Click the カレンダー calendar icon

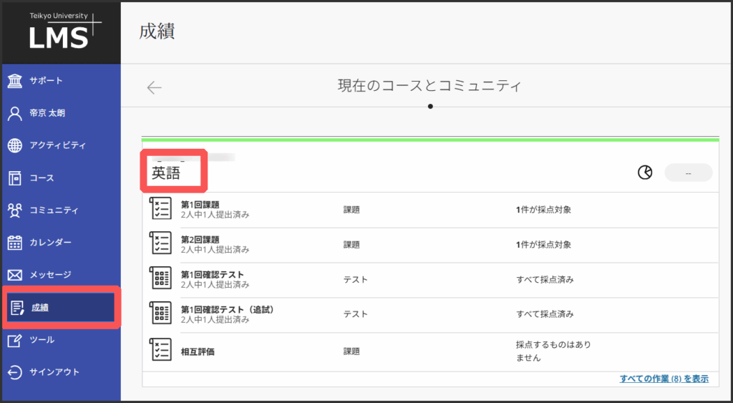coord(15,243)
